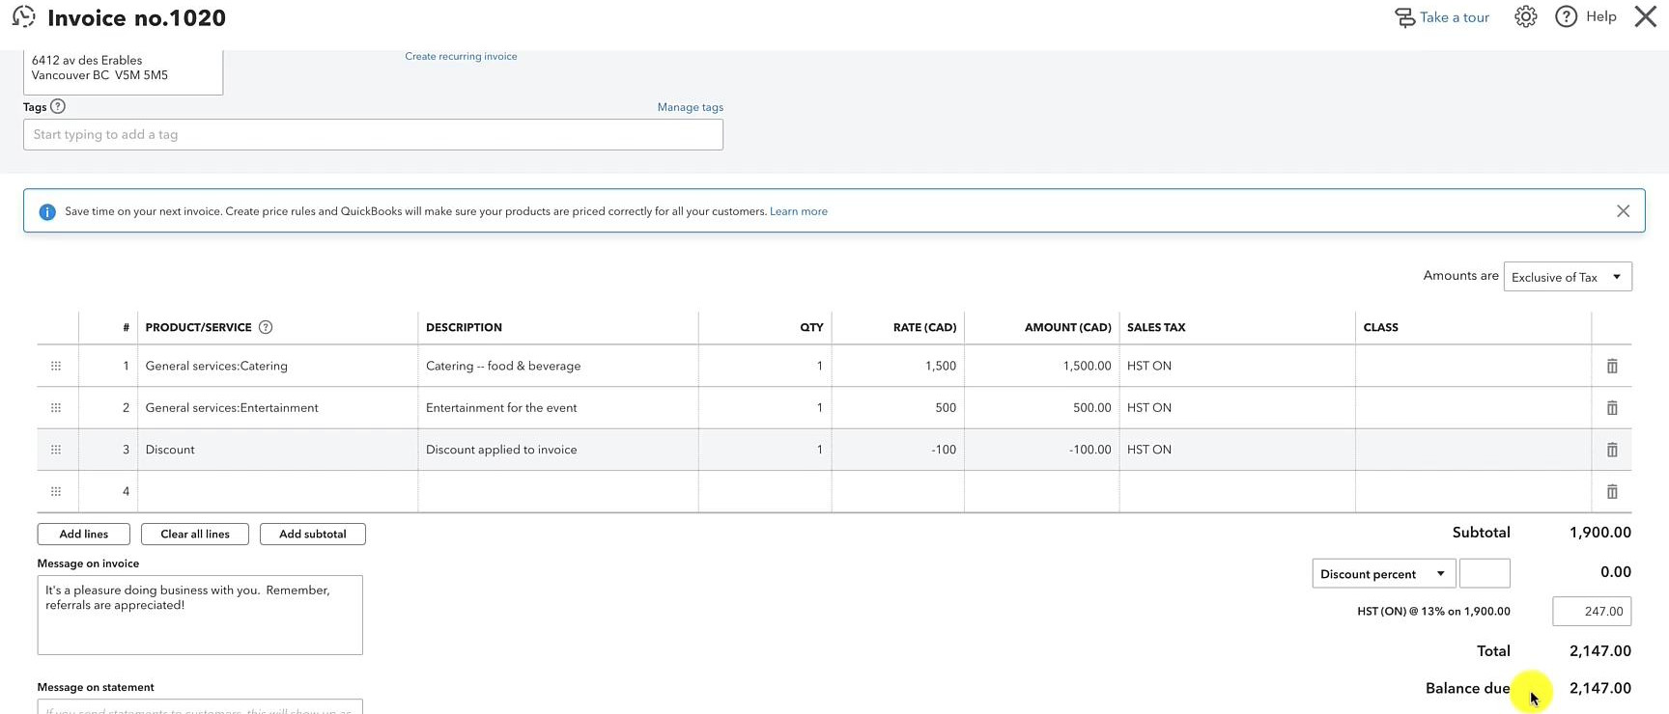The height and width of the screenshot is (714, 1669).
Task: Open the settings gear icon
Action: point(1525,16)
